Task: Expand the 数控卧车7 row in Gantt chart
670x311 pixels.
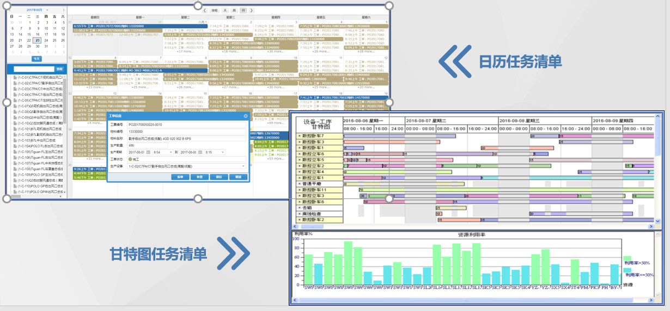Action: click(299, 136)
